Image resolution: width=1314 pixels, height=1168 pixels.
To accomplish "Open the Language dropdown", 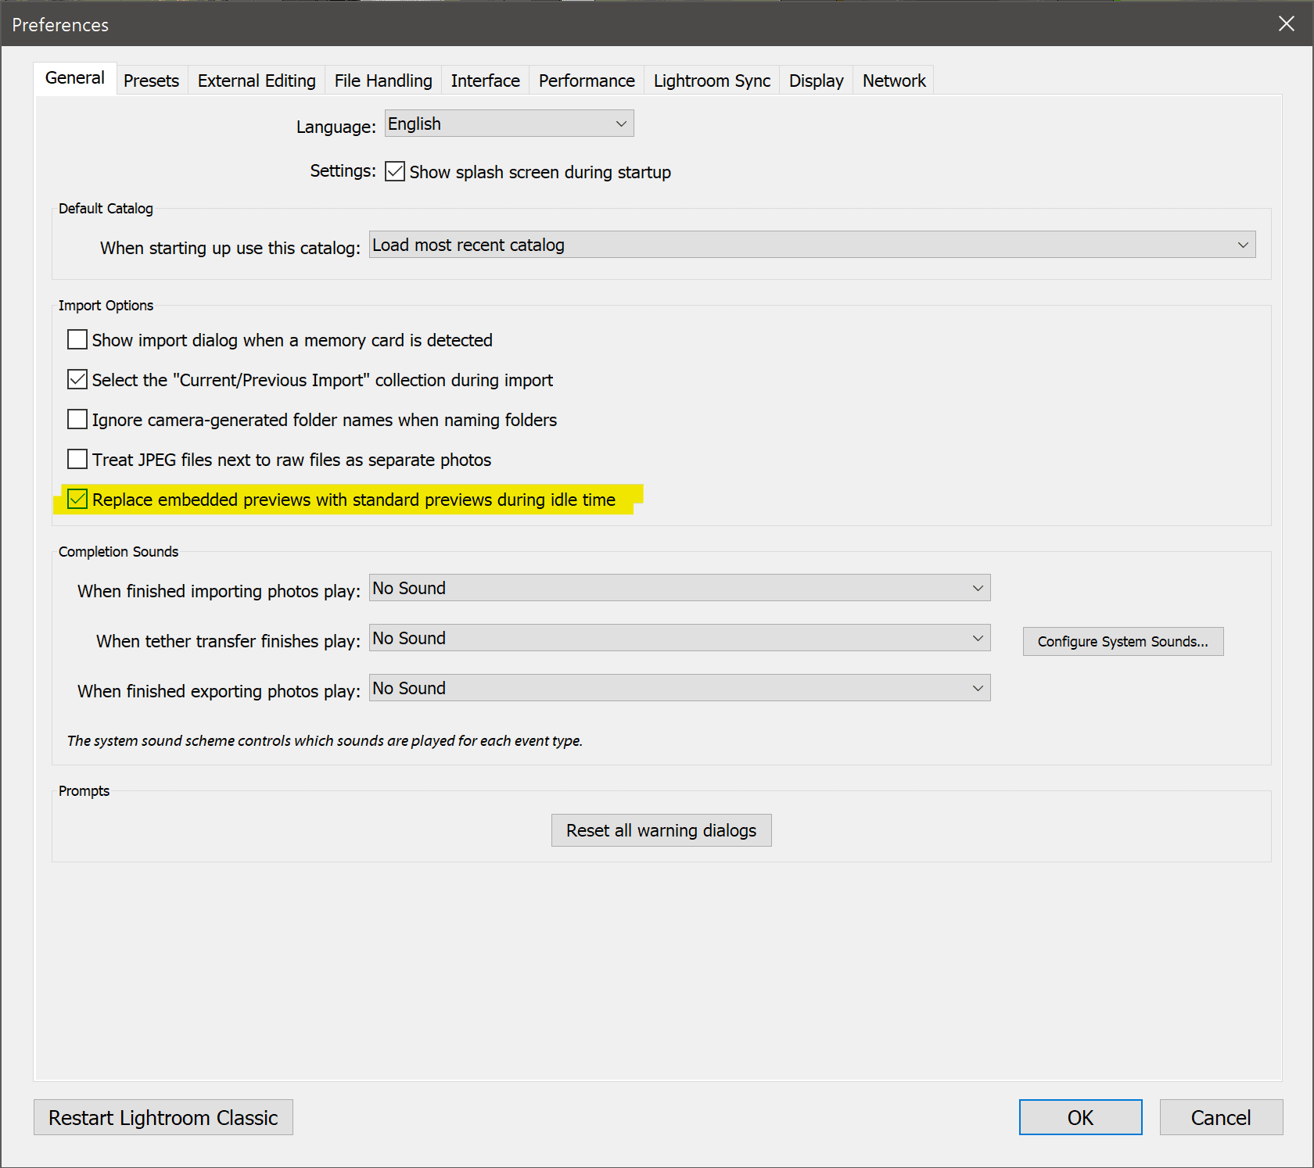I will coord(508,123).
